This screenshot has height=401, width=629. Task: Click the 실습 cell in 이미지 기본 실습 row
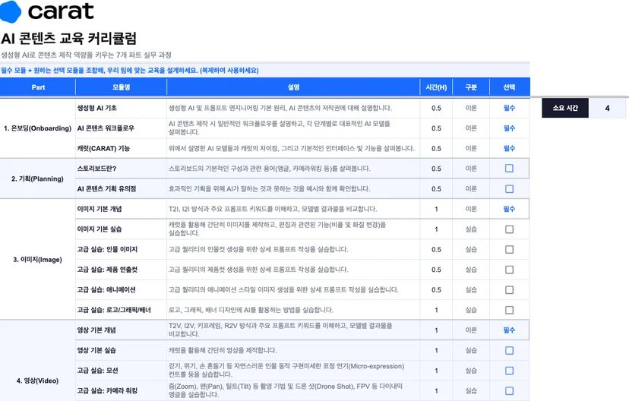[x=471, y=229]
